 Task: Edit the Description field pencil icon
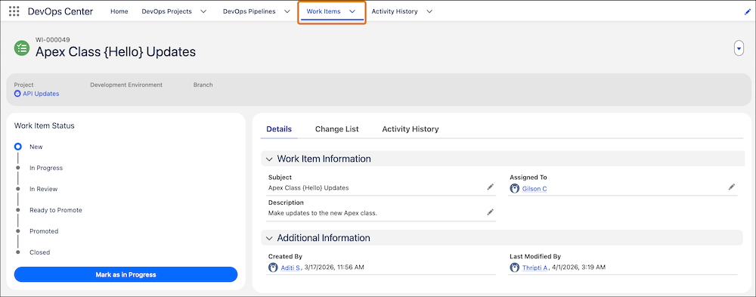pos(491,212)
